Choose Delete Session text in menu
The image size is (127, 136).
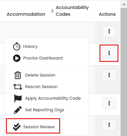[40, 75]
